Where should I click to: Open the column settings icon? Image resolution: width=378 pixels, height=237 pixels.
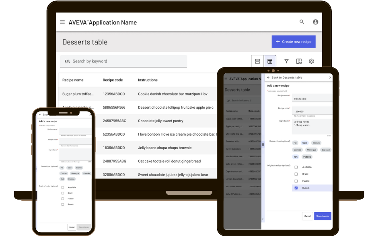[299, 61]
